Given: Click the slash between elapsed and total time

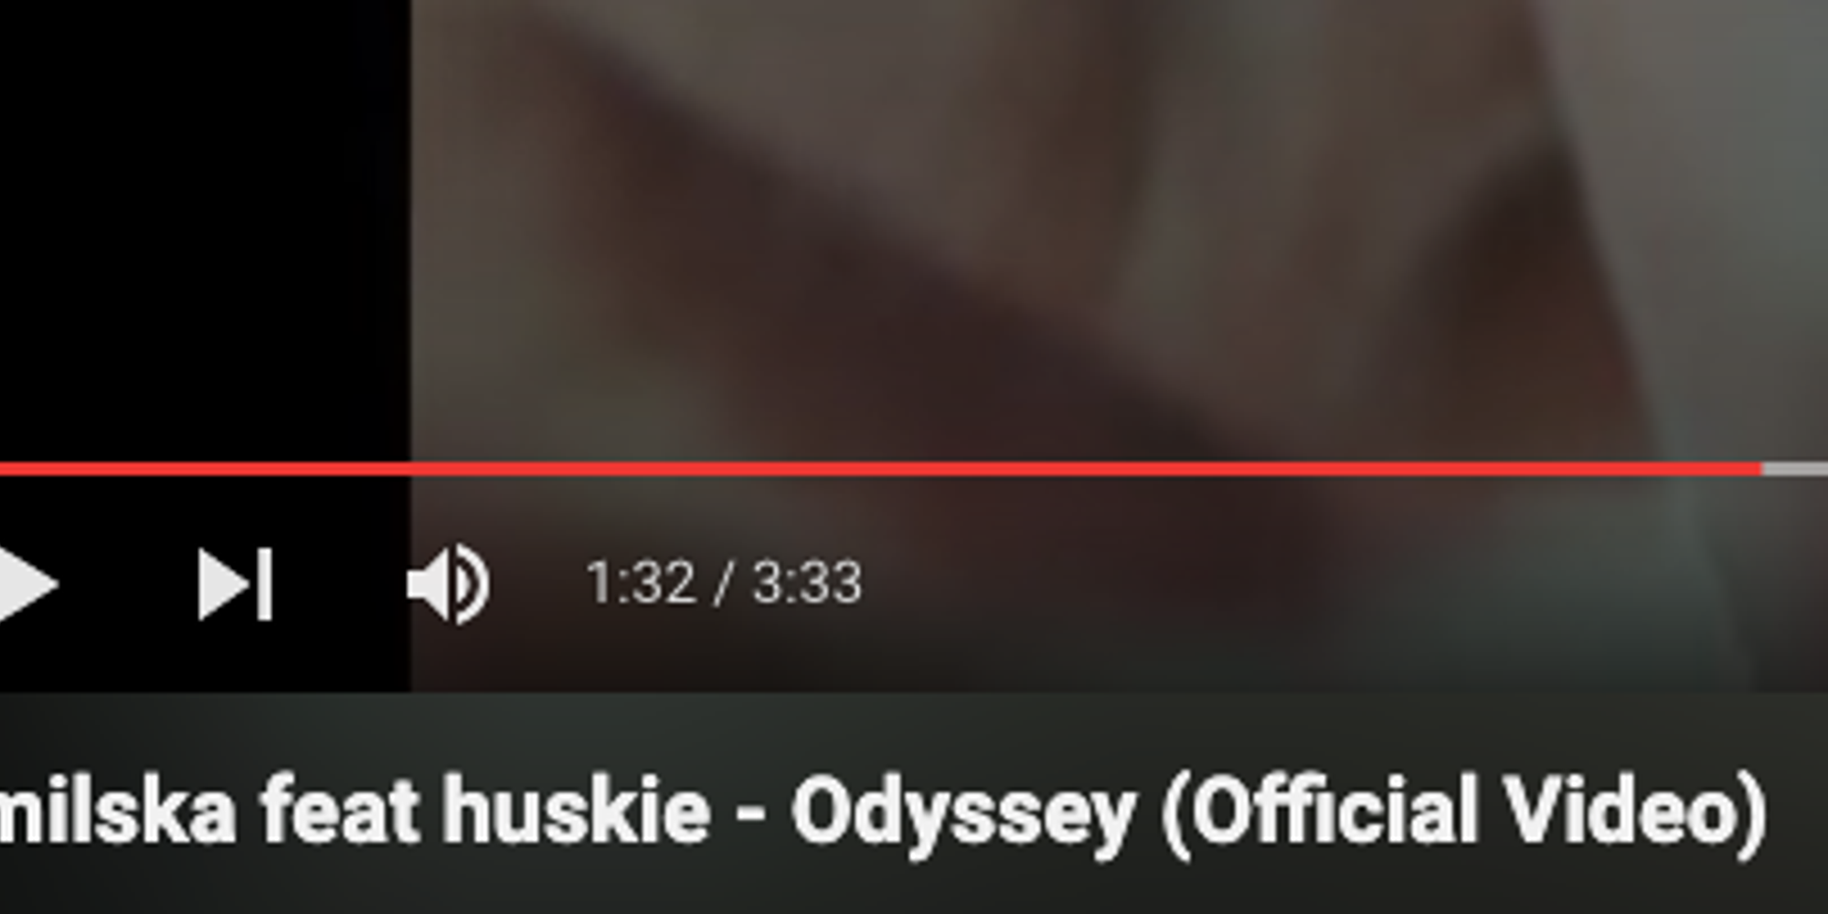Looking at the screenshot, I should 724,583.
